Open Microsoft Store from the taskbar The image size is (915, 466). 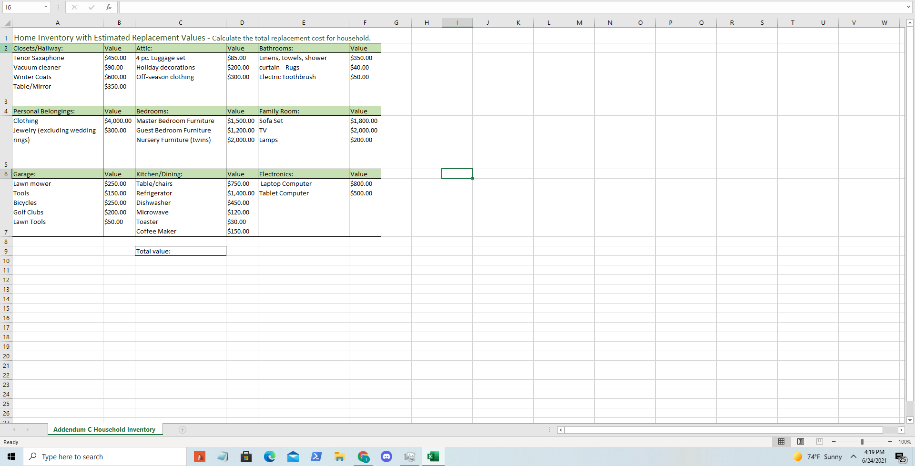point(246,456)
